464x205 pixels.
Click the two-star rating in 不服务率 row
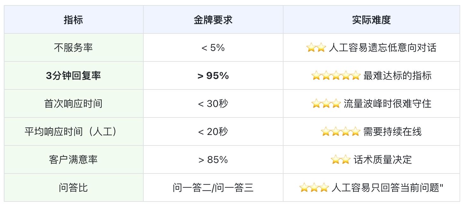(316, 48)
